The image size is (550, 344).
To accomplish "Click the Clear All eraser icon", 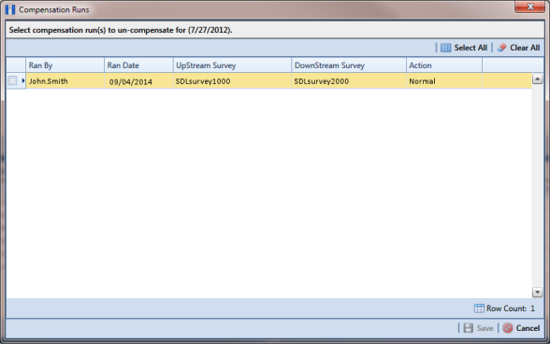I will tap(502, 48).
